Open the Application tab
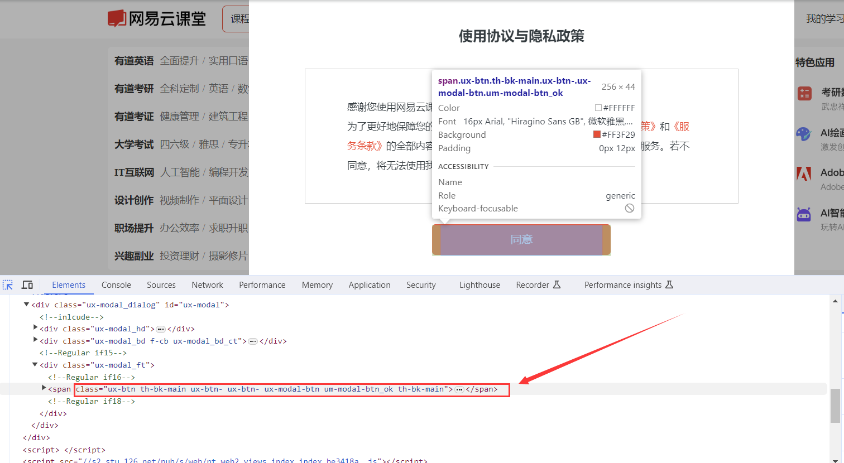This screenshot has width=844, height=463. point(370,285)
